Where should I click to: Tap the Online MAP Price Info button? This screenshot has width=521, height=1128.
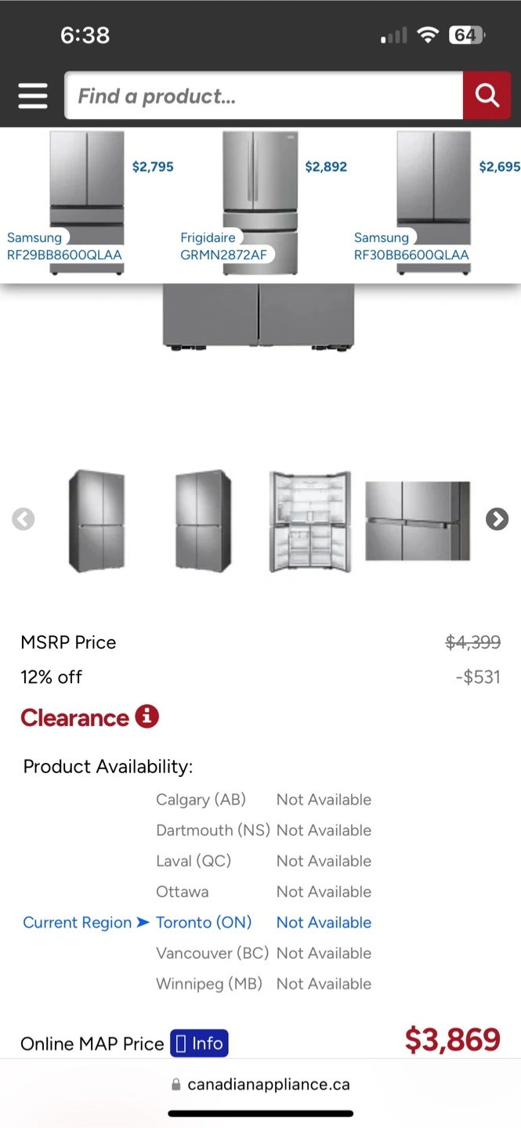[199, 1043]
